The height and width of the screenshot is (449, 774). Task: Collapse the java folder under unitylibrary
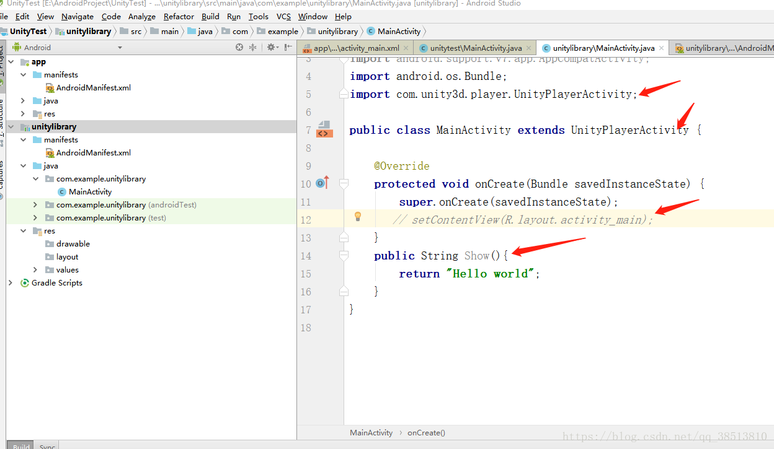pos(23,166)
